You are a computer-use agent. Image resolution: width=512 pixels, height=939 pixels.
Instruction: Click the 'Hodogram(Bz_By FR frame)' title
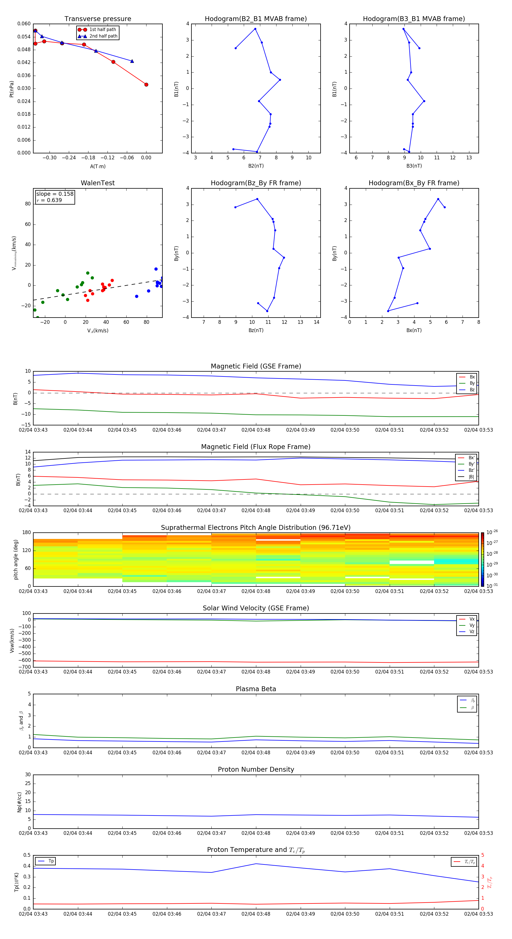point(256,183)
